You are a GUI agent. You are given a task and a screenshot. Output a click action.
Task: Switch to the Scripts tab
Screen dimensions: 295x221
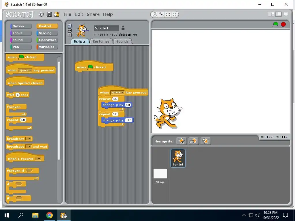tap(80, 41)
